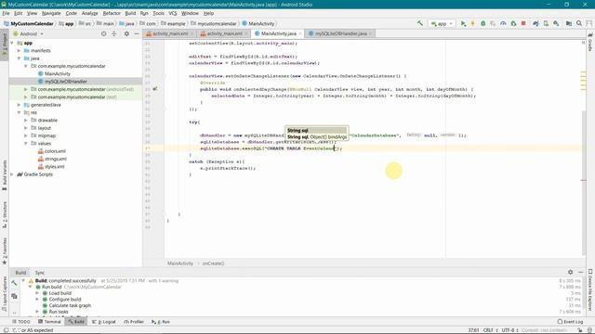Open the Device File Explorer side panel
The image size is (595, 334).
click(590, 290)
